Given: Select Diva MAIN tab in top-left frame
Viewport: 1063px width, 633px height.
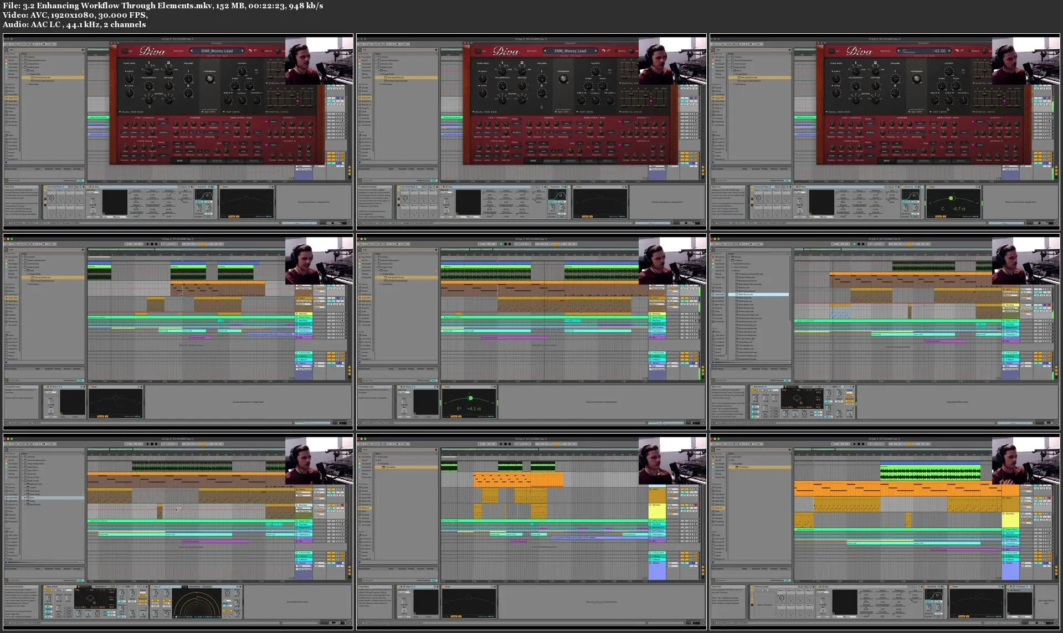Looking at the screenshot, I should pos(179,161).
